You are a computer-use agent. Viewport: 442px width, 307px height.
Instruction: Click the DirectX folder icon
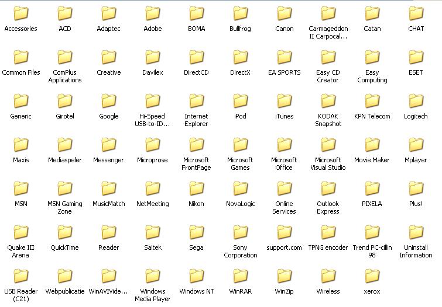point(241,57)
